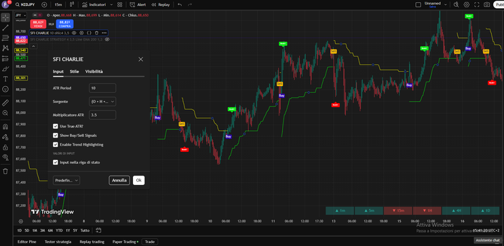504x246 pixels.
Task: Delete the SFI CHARLIE indicator
Action: [x=96, y=33]
